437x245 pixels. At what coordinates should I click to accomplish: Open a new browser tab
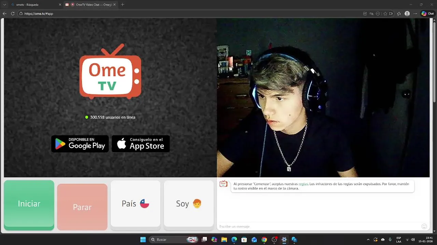(x=123, y=5)
